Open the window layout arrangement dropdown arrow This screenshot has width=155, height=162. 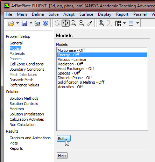click(x=125, y=23)
